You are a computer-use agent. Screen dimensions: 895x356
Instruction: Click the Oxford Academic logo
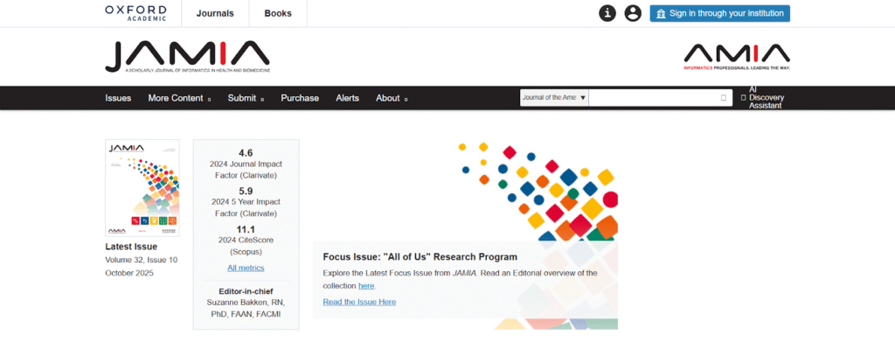[x=135, y=13]
